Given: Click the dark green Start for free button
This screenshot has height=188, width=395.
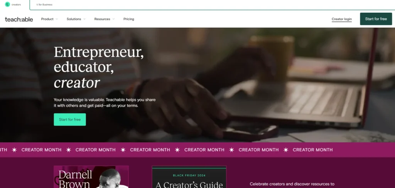Looking at the screenshot, I should 376,19.
